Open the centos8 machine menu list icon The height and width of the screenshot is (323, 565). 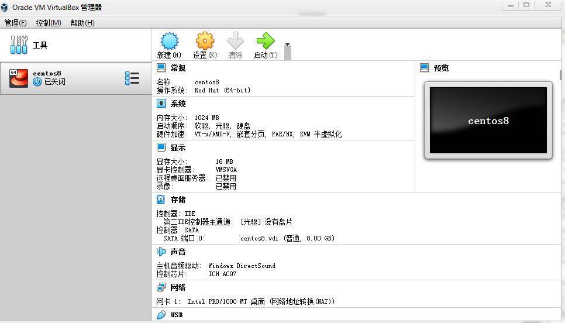[x=132, y=78]
